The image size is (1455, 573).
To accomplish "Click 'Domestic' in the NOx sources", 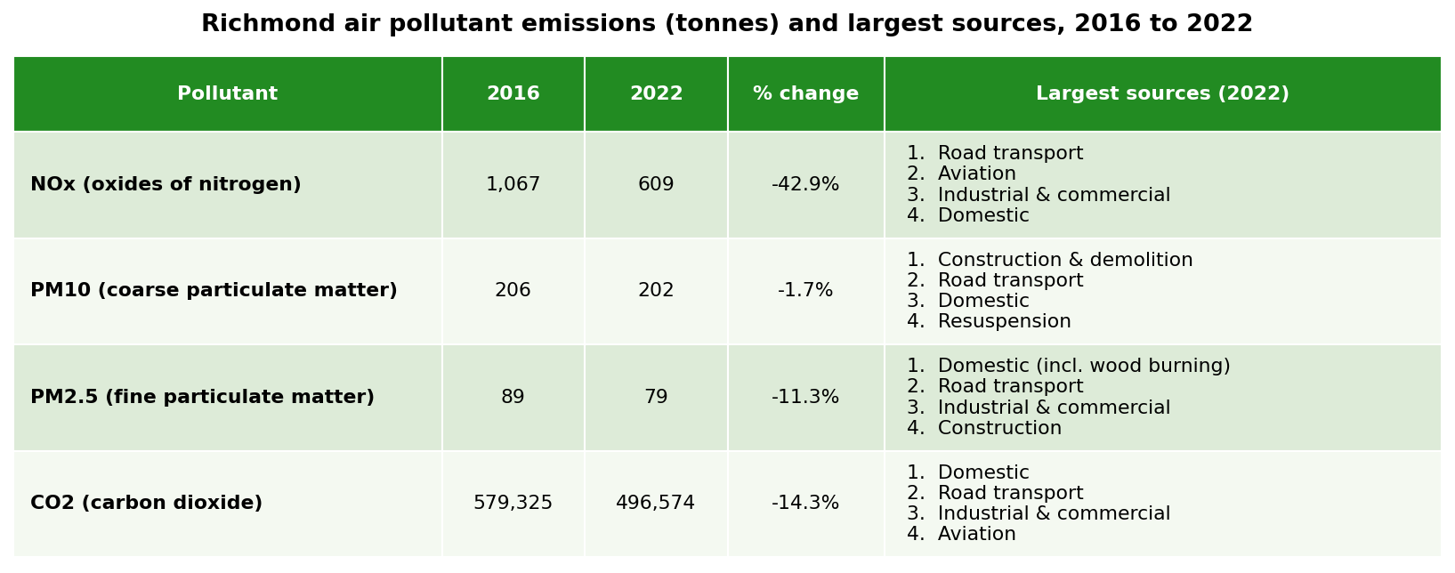I will click(x=983, y=216).
